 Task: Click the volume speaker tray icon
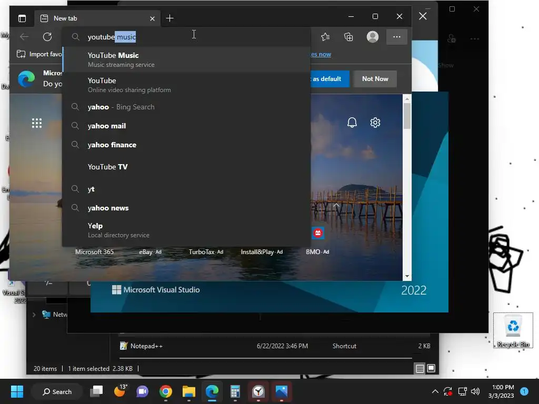475,391
